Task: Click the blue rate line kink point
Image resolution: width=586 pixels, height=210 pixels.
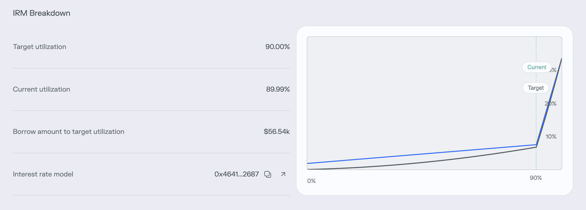Action: (x=536, y=145)
